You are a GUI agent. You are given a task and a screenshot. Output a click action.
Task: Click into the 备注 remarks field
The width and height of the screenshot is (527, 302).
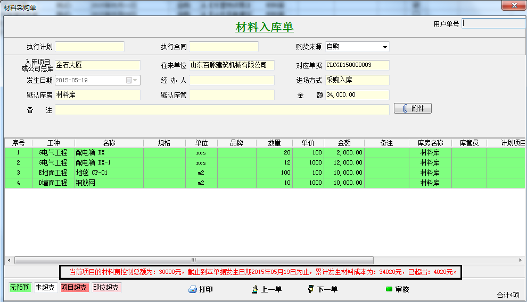coord(222,109)
